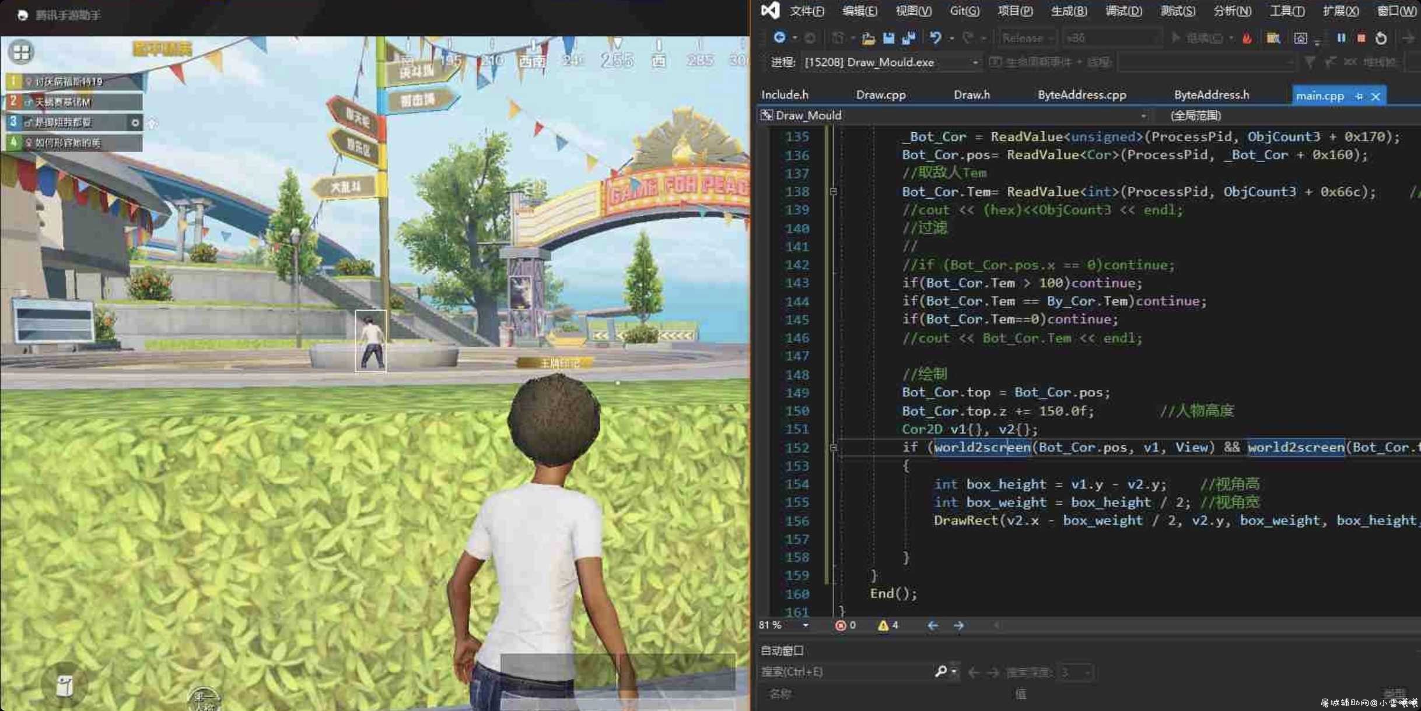Click the redo arrow icon
The image size is (1421, 711).
(x=968, y=38)
